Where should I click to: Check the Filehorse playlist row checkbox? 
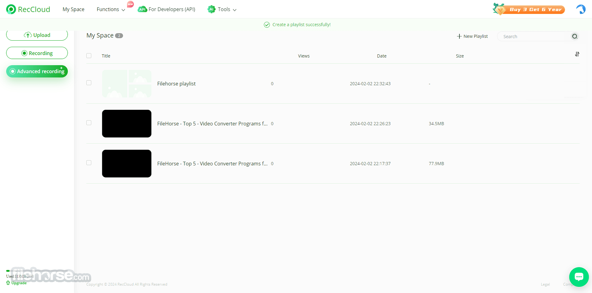89,83
